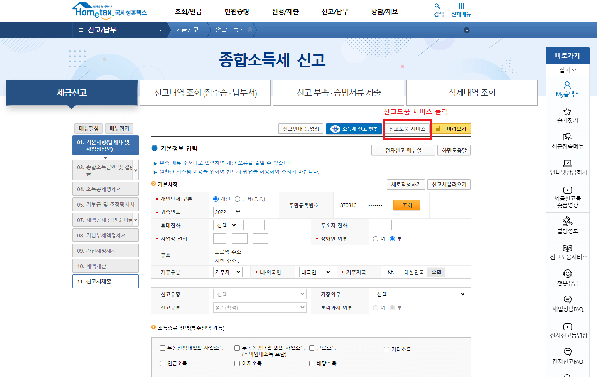Click 전자신고 메뉴얼 button

pyautogui.click(x=403, y=150)
